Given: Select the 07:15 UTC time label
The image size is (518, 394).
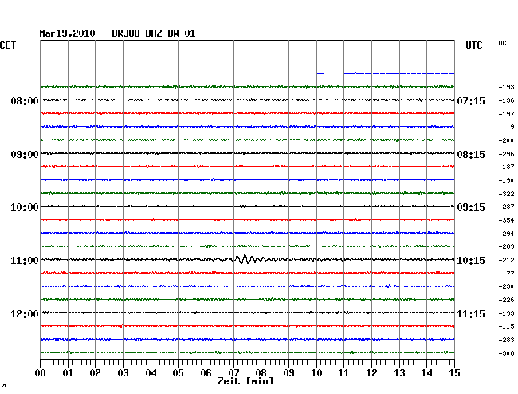Looking at the screenshot, I should 471,101.
